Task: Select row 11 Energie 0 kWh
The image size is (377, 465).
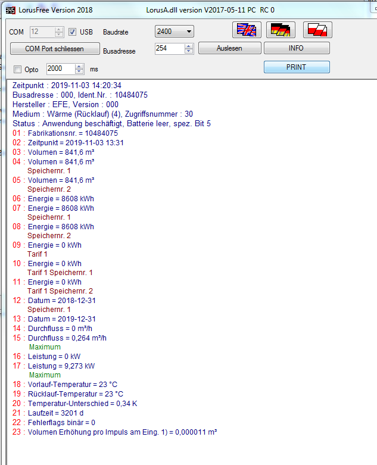Action: point(47,282)
